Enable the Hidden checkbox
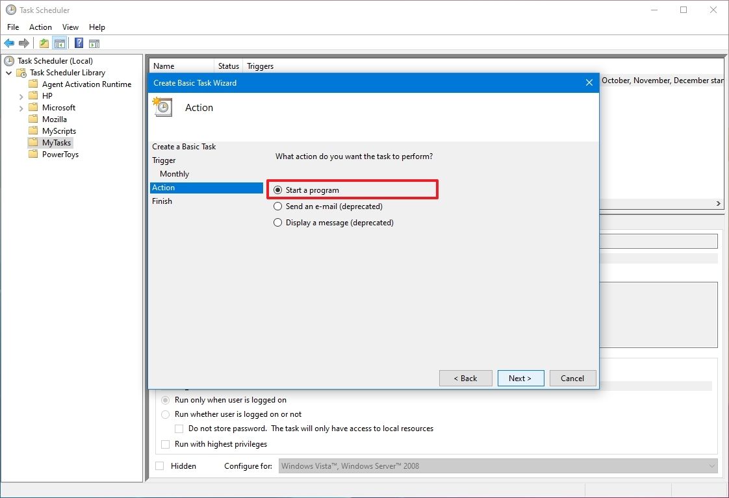This screenshot has width=729, height=498. [159, 466]
